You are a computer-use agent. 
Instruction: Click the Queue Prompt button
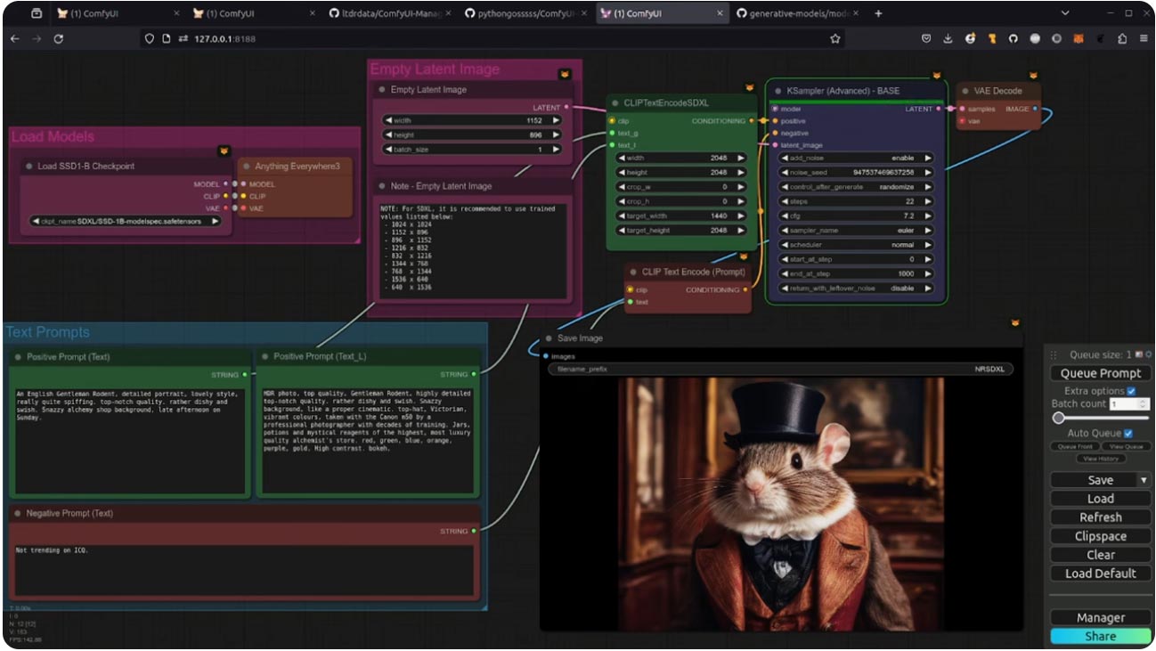coord(1100,373)
